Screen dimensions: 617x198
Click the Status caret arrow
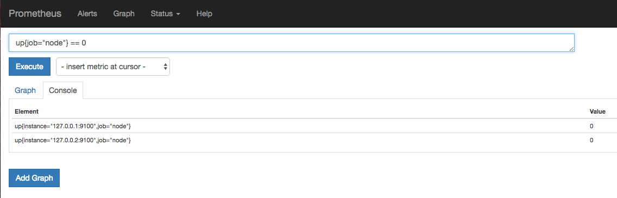[x=178, y=14]
